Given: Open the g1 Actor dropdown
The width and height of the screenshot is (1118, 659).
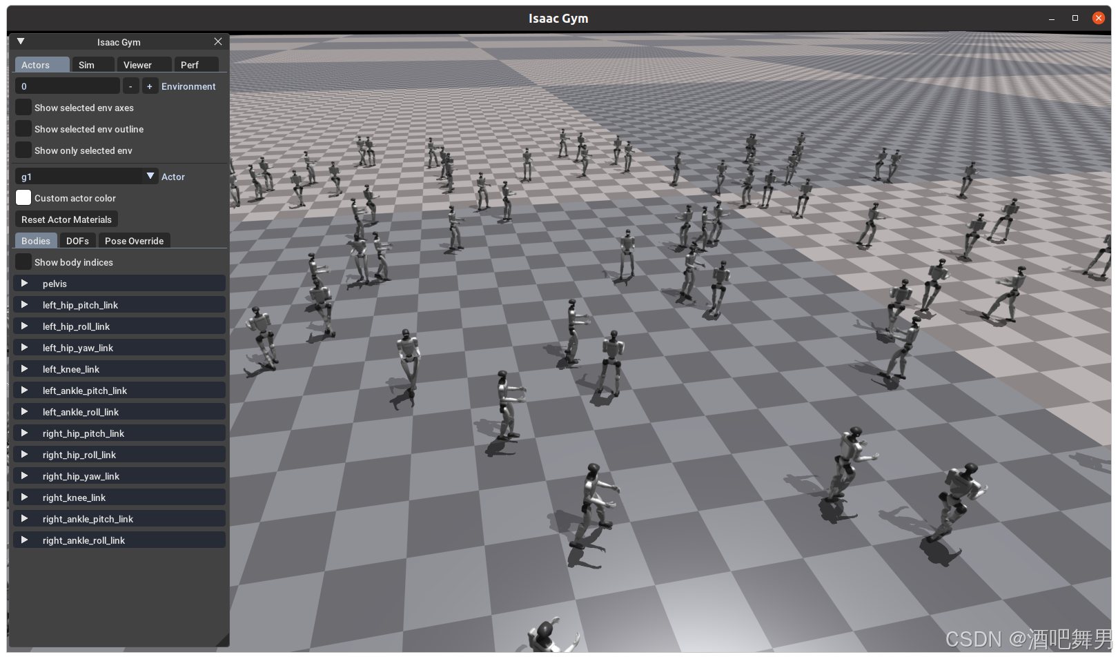Looking at the screenshot, I should tap(87, 177).
